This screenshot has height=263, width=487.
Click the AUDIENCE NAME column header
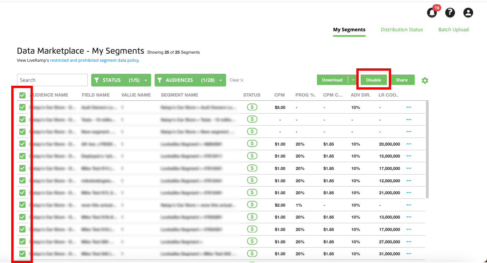click(x=49, y=95)
